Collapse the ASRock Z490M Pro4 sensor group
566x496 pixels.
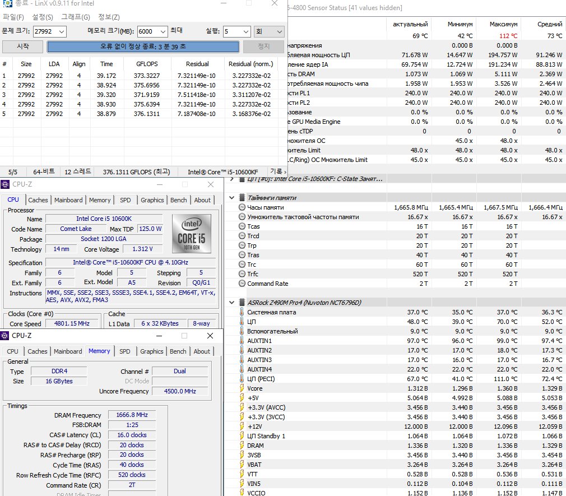pyautogui.click(x=232, y=303)
